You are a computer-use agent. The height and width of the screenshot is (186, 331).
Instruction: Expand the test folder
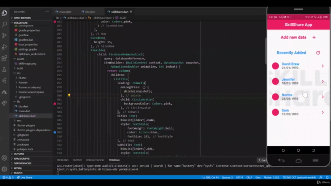(31, 120)
